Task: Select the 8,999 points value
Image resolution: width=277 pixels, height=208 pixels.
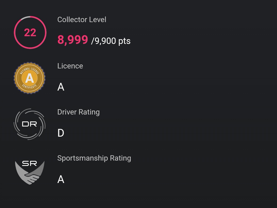Action: click(x=73, y=40)
